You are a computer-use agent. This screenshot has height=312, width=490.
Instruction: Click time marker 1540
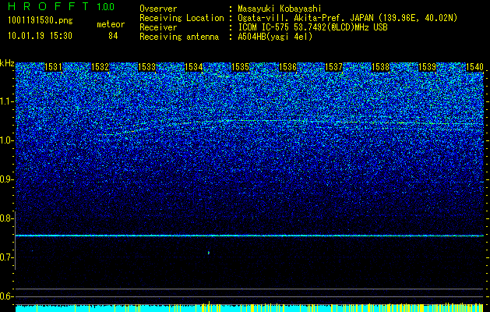coord(474,67)
